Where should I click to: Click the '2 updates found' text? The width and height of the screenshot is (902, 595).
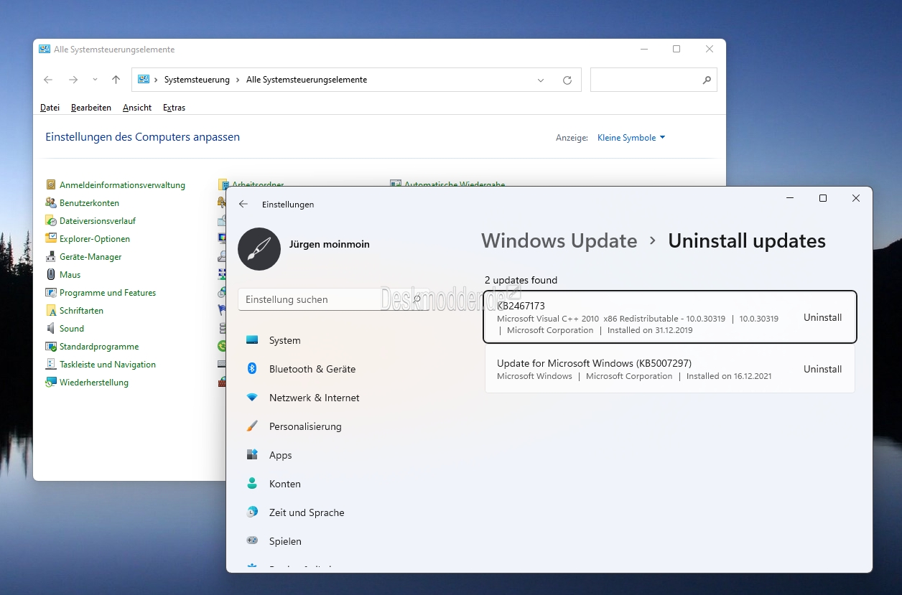521,280
